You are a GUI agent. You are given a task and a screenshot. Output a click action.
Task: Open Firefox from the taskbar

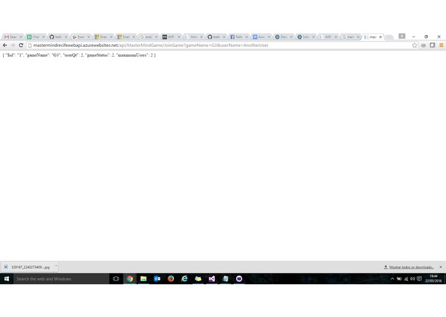pos(171,278)
